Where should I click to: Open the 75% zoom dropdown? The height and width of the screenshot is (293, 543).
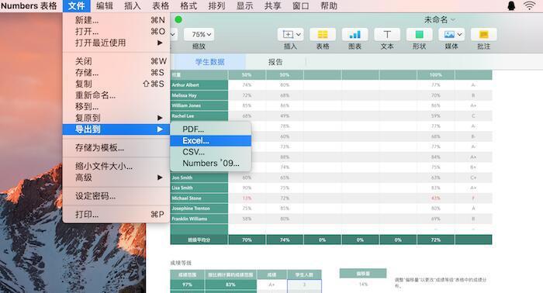click(x=199, y=35)
